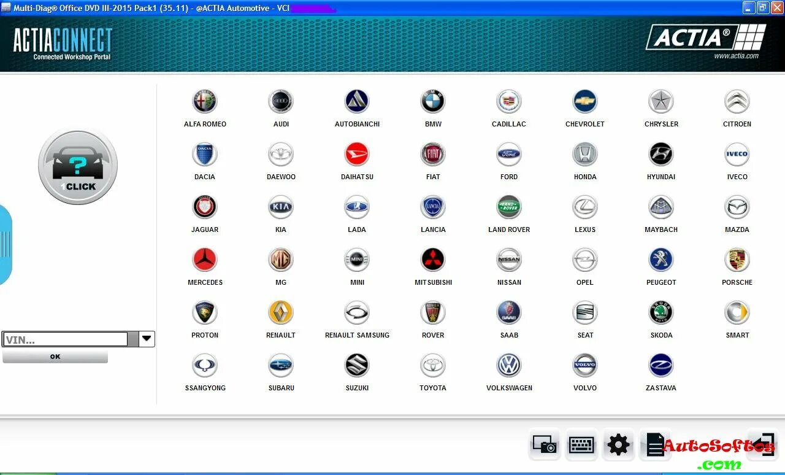Viewport: 785px width, 475px height.
Task: Open the Proton brand
Action: click(205, 312)
